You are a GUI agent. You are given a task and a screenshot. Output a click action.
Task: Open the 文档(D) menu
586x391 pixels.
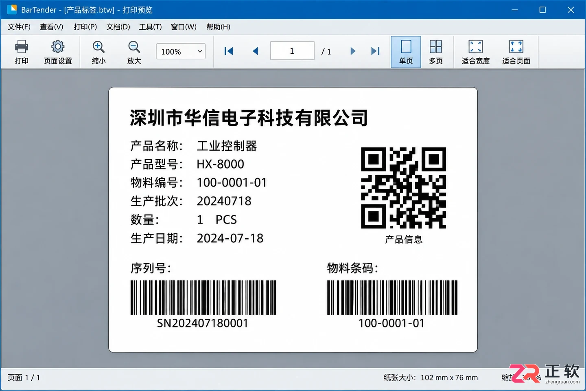pyautogui.click(x=118, y=27)
